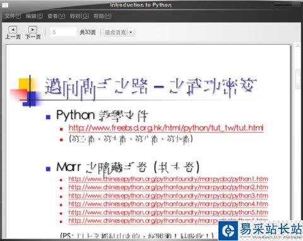This screenshot has width=303, height=241.
Task: Click the Introduction to Python window title
Action: coord(141,5)
